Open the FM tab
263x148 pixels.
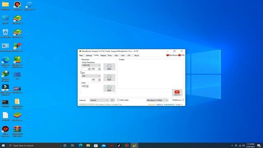click(129, 55)
